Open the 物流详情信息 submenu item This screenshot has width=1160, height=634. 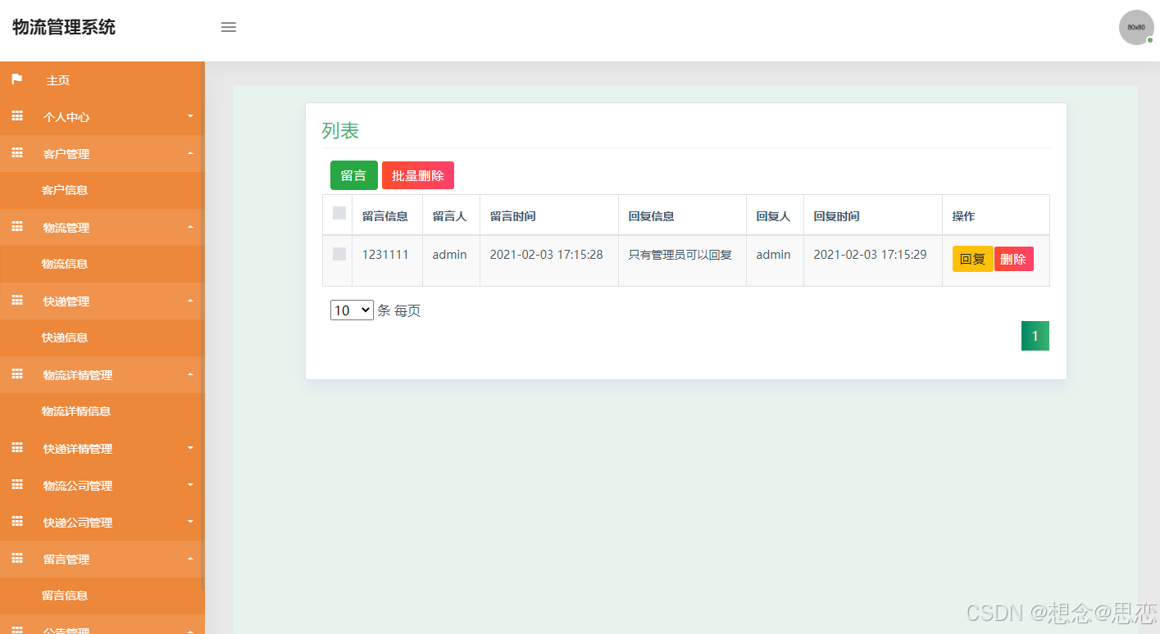pos(76,411)
